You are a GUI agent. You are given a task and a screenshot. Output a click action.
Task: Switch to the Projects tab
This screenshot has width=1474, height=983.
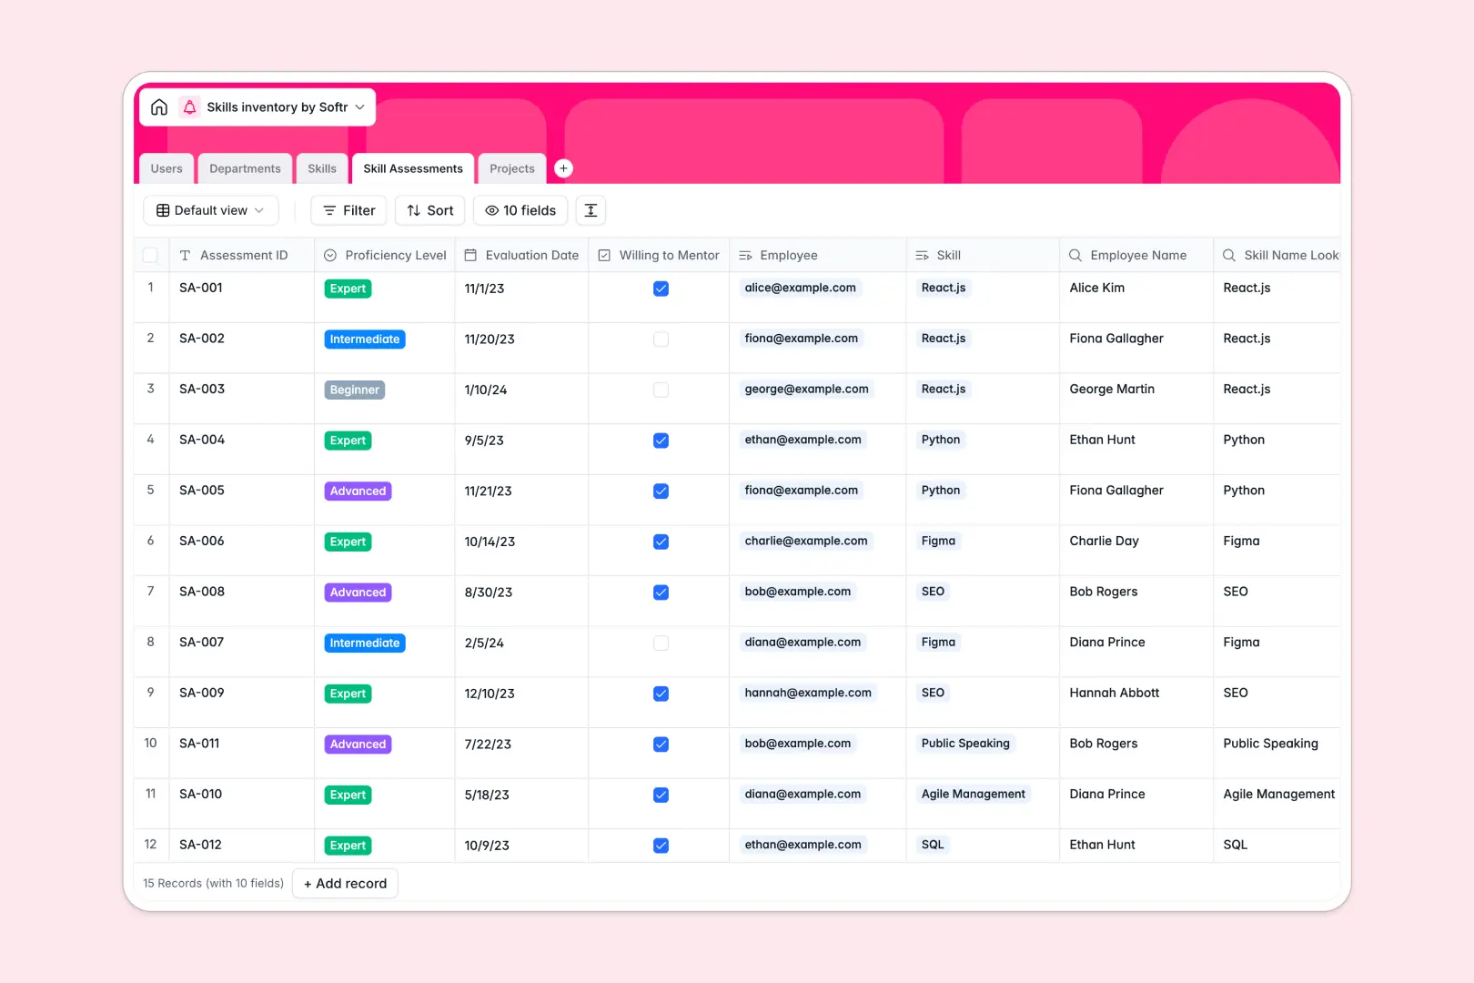tap(511, 167)
